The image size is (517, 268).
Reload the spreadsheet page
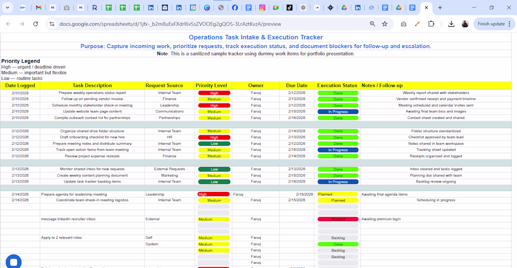(x=36, y=24)
